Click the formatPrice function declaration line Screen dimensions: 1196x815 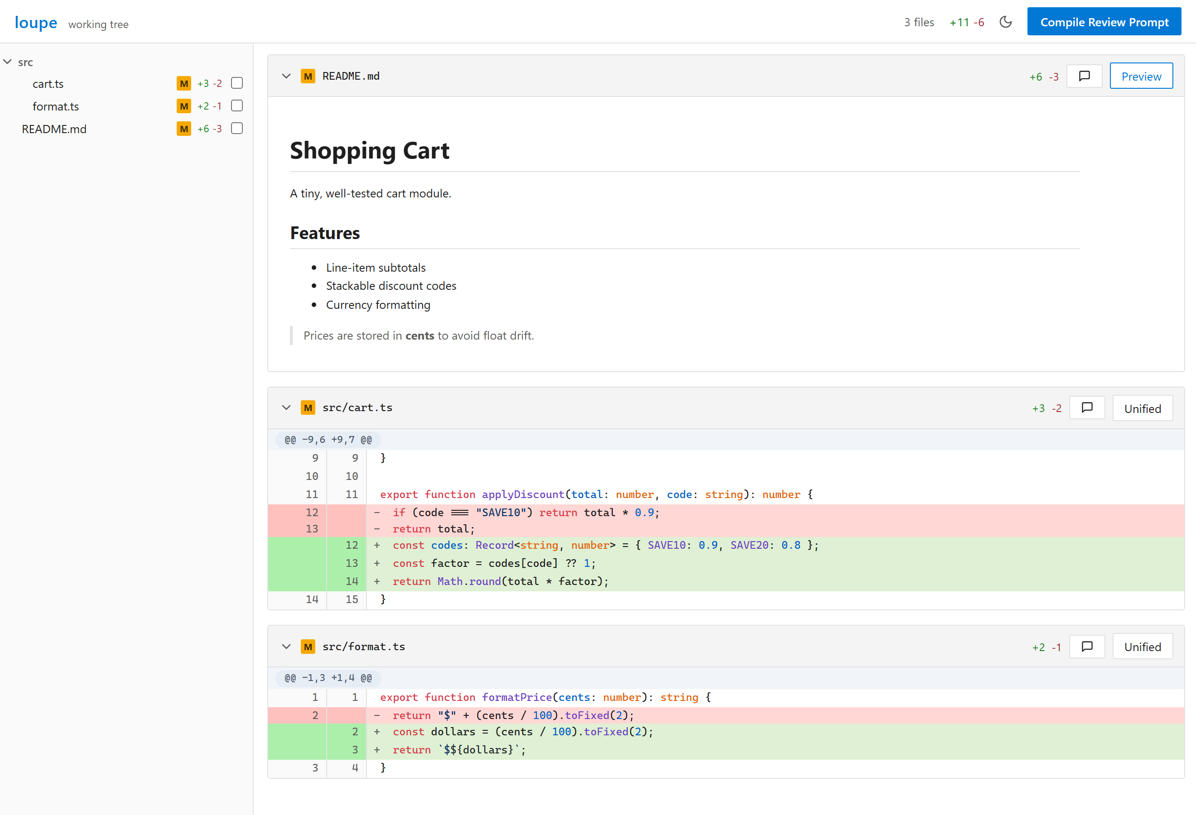coord(726,697)
